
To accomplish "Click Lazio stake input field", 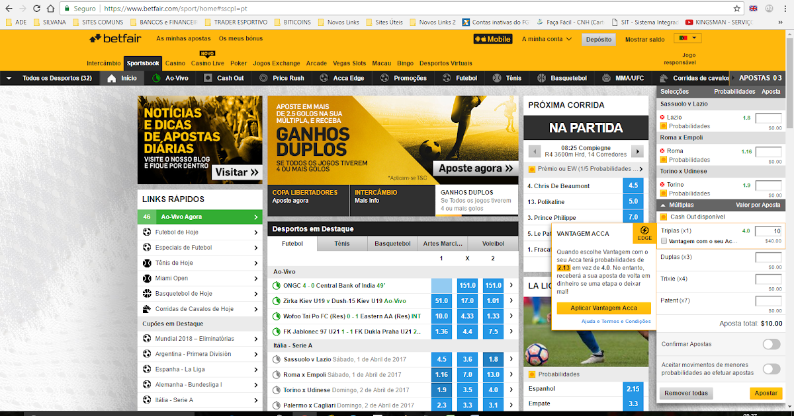I will coord(769,118).
